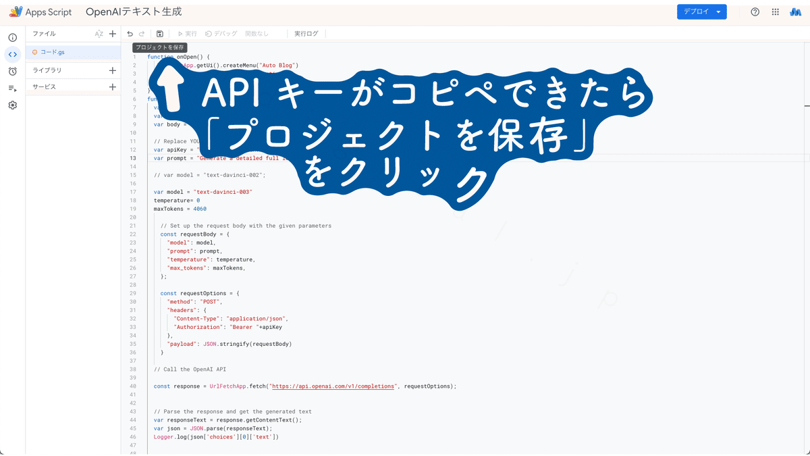The image size is (810, 456).
Task: Click the const requestOptions declaration line
Action: [200, 293]
